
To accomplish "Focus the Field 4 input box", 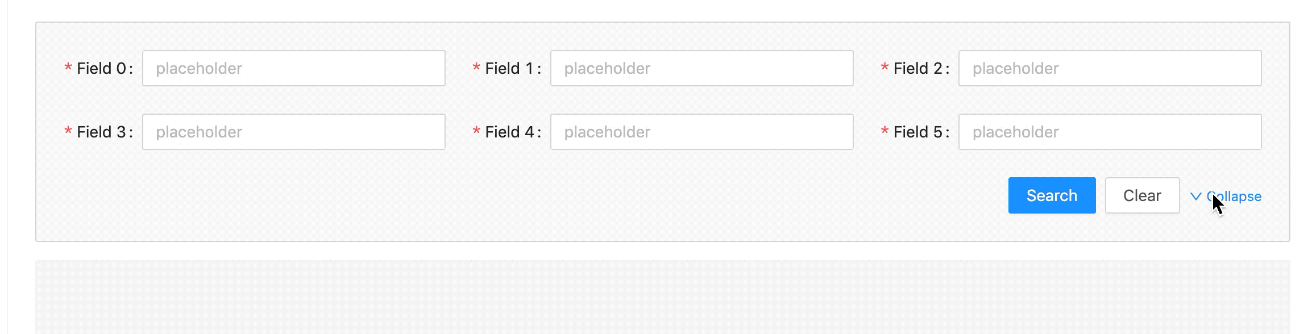I will click(701, 132).
